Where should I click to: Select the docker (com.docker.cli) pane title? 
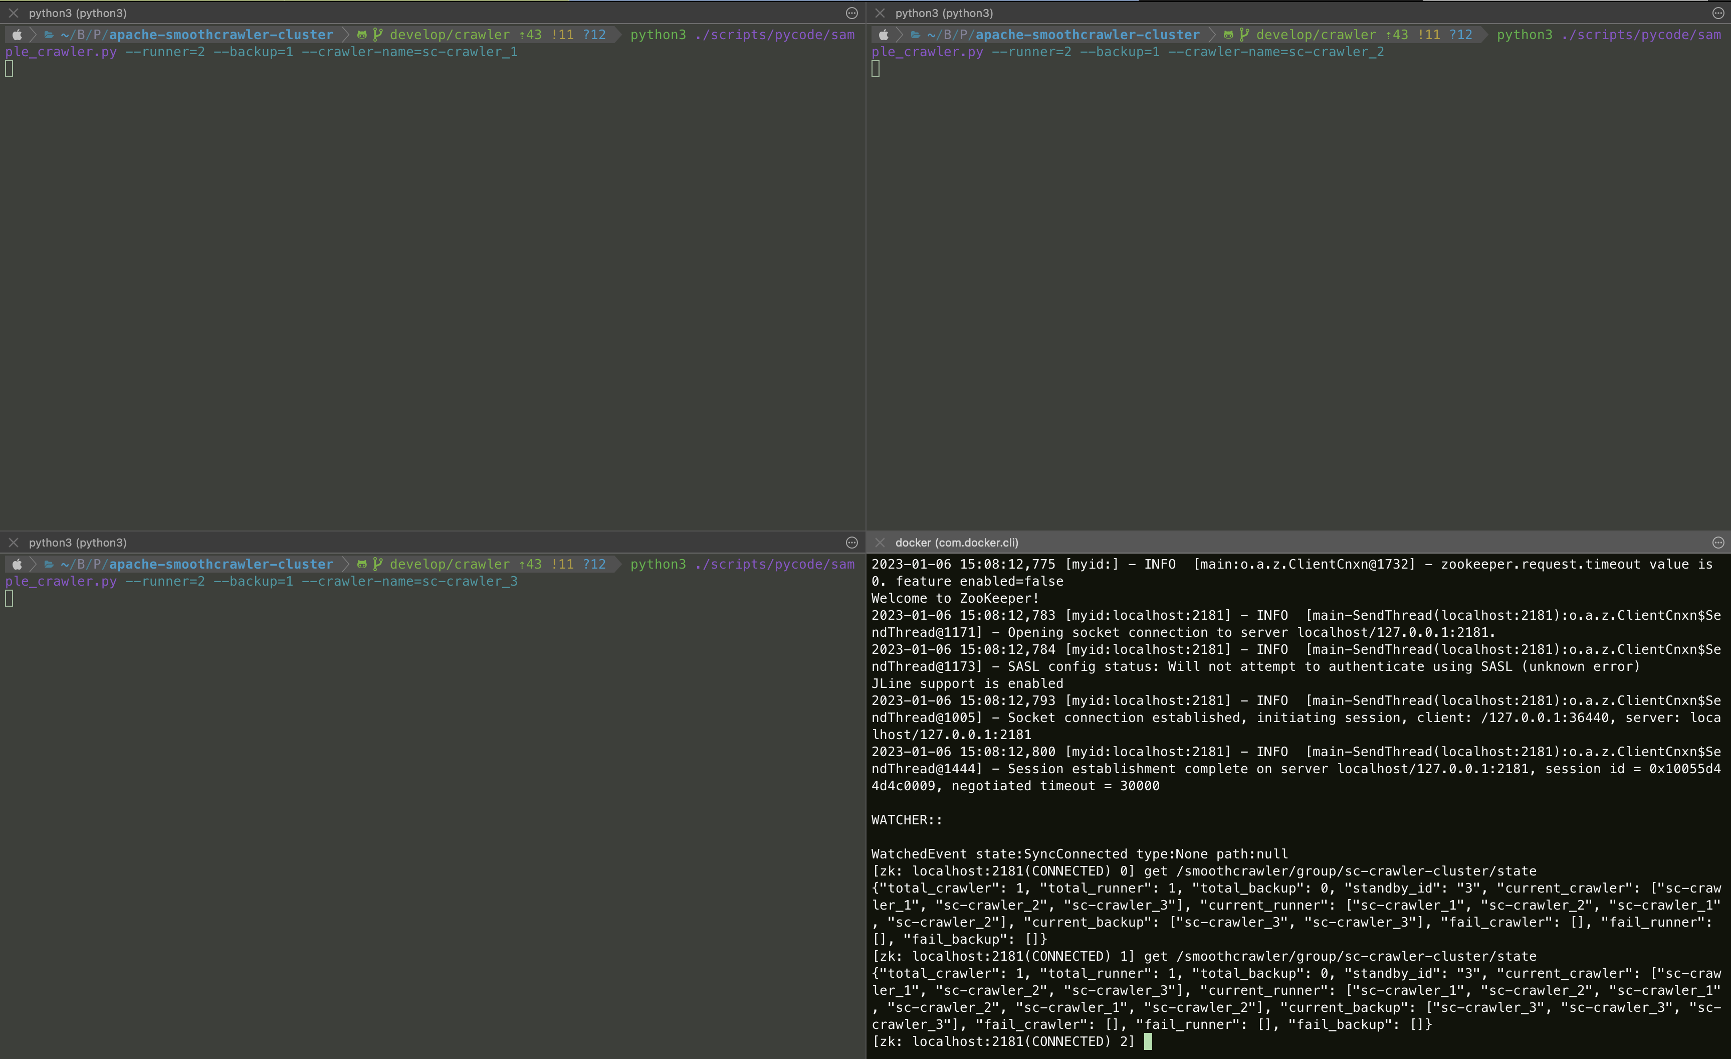[956, 543]
